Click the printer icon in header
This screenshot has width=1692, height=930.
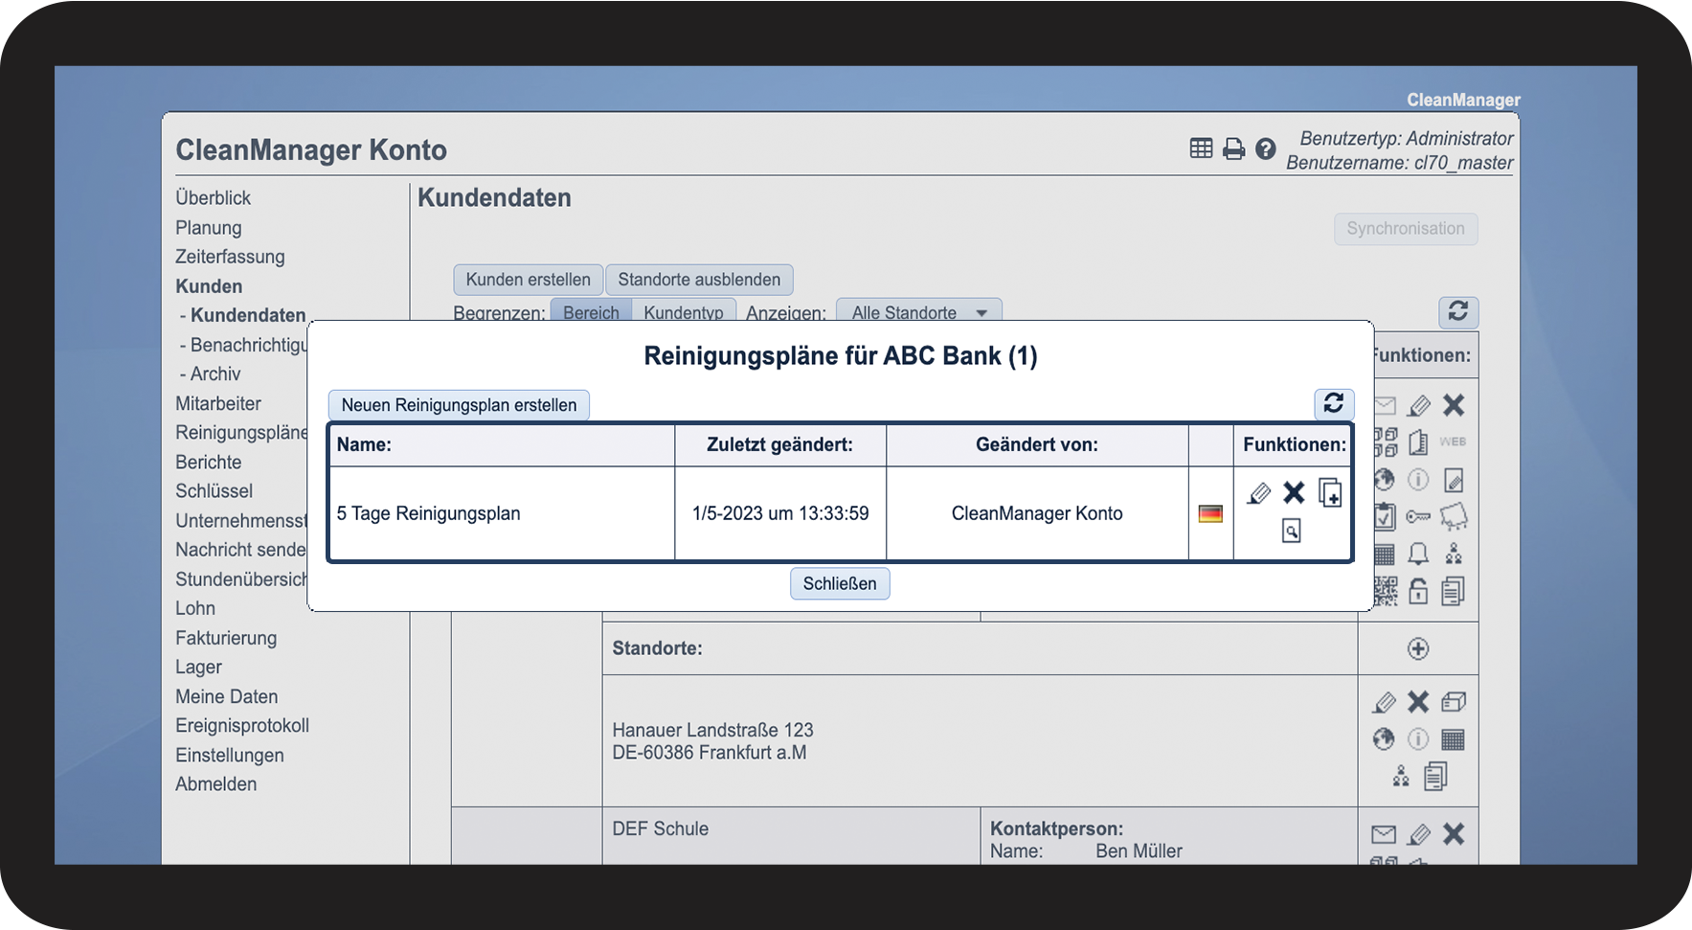1234,149
